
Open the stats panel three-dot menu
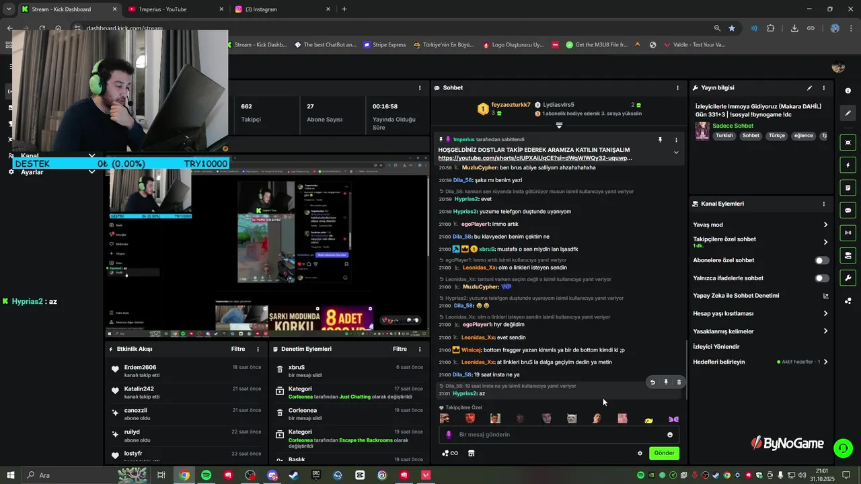click(420, 88)
